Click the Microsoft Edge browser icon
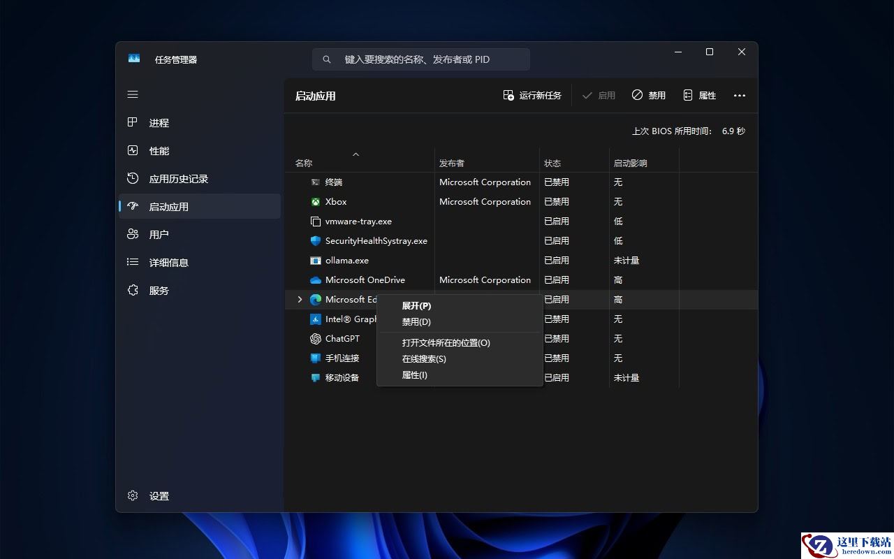 [316, 299]
